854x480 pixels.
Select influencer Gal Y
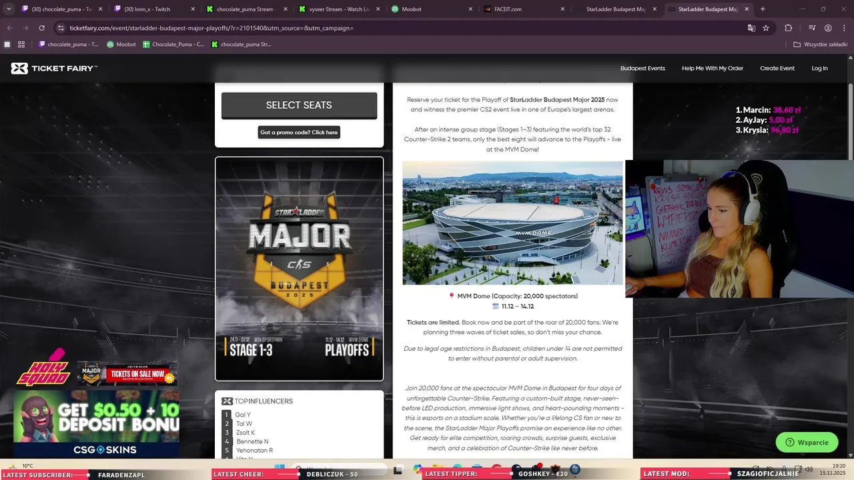(x=243, y=415)
